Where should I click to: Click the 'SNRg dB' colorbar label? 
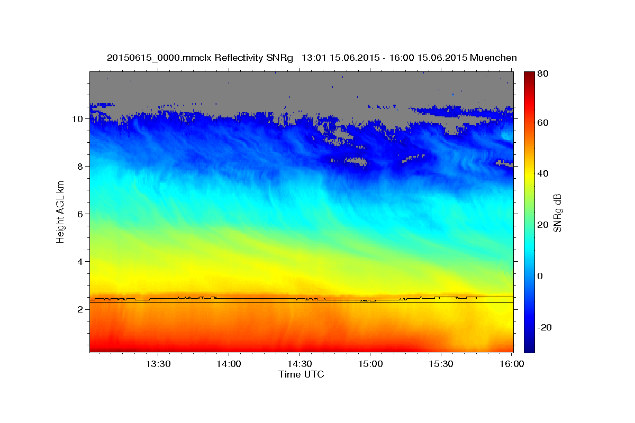pyautogui.click(x=557, y=213)
